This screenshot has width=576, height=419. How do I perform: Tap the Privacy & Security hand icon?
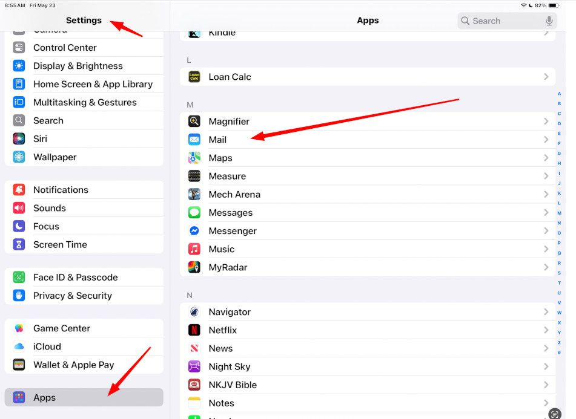point(19,296)
